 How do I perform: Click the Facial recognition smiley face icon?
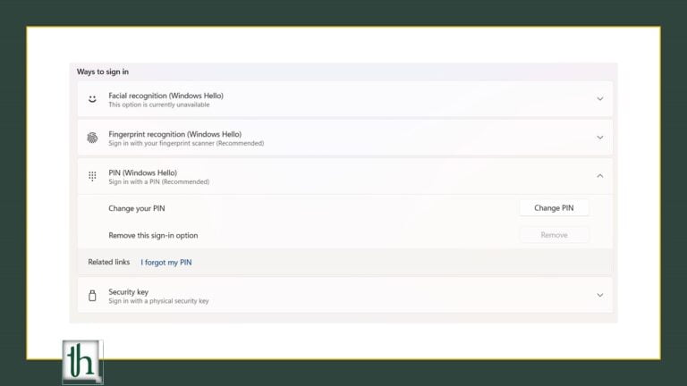point(92,99)
